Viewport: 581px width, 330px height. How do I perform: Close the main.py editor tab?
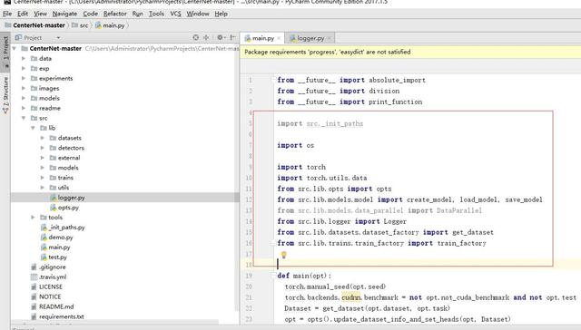point(279,38)
